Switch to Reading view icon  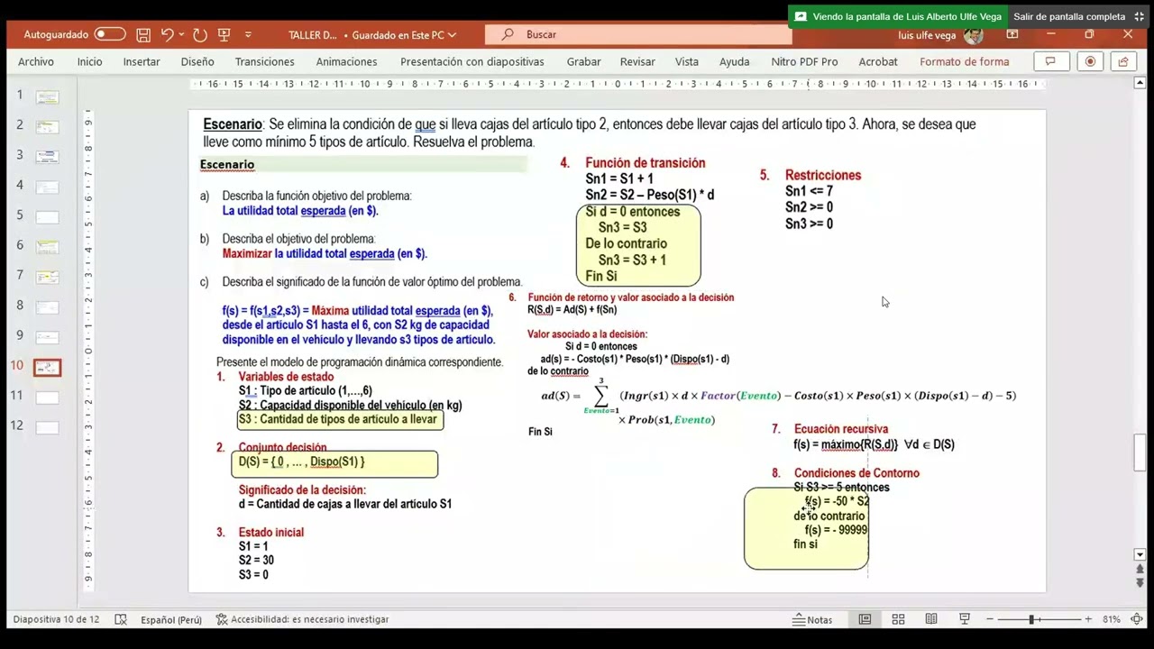(x=931, y=619)
